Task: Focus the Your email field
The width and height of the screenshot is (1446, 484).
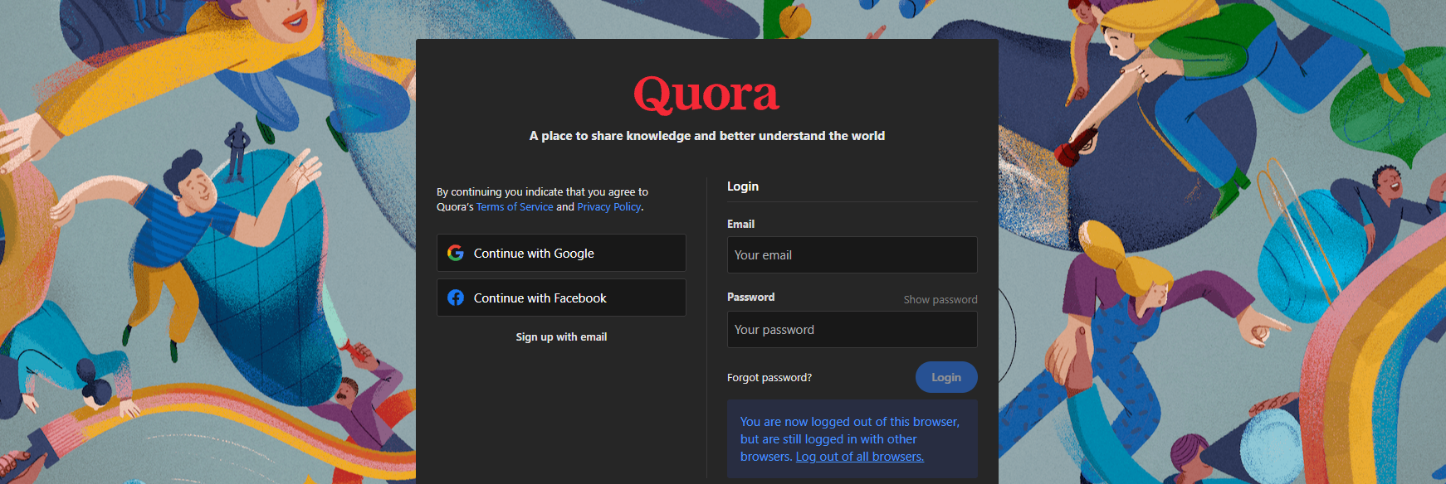Action: pyautogui.click(x=852, y=255)
